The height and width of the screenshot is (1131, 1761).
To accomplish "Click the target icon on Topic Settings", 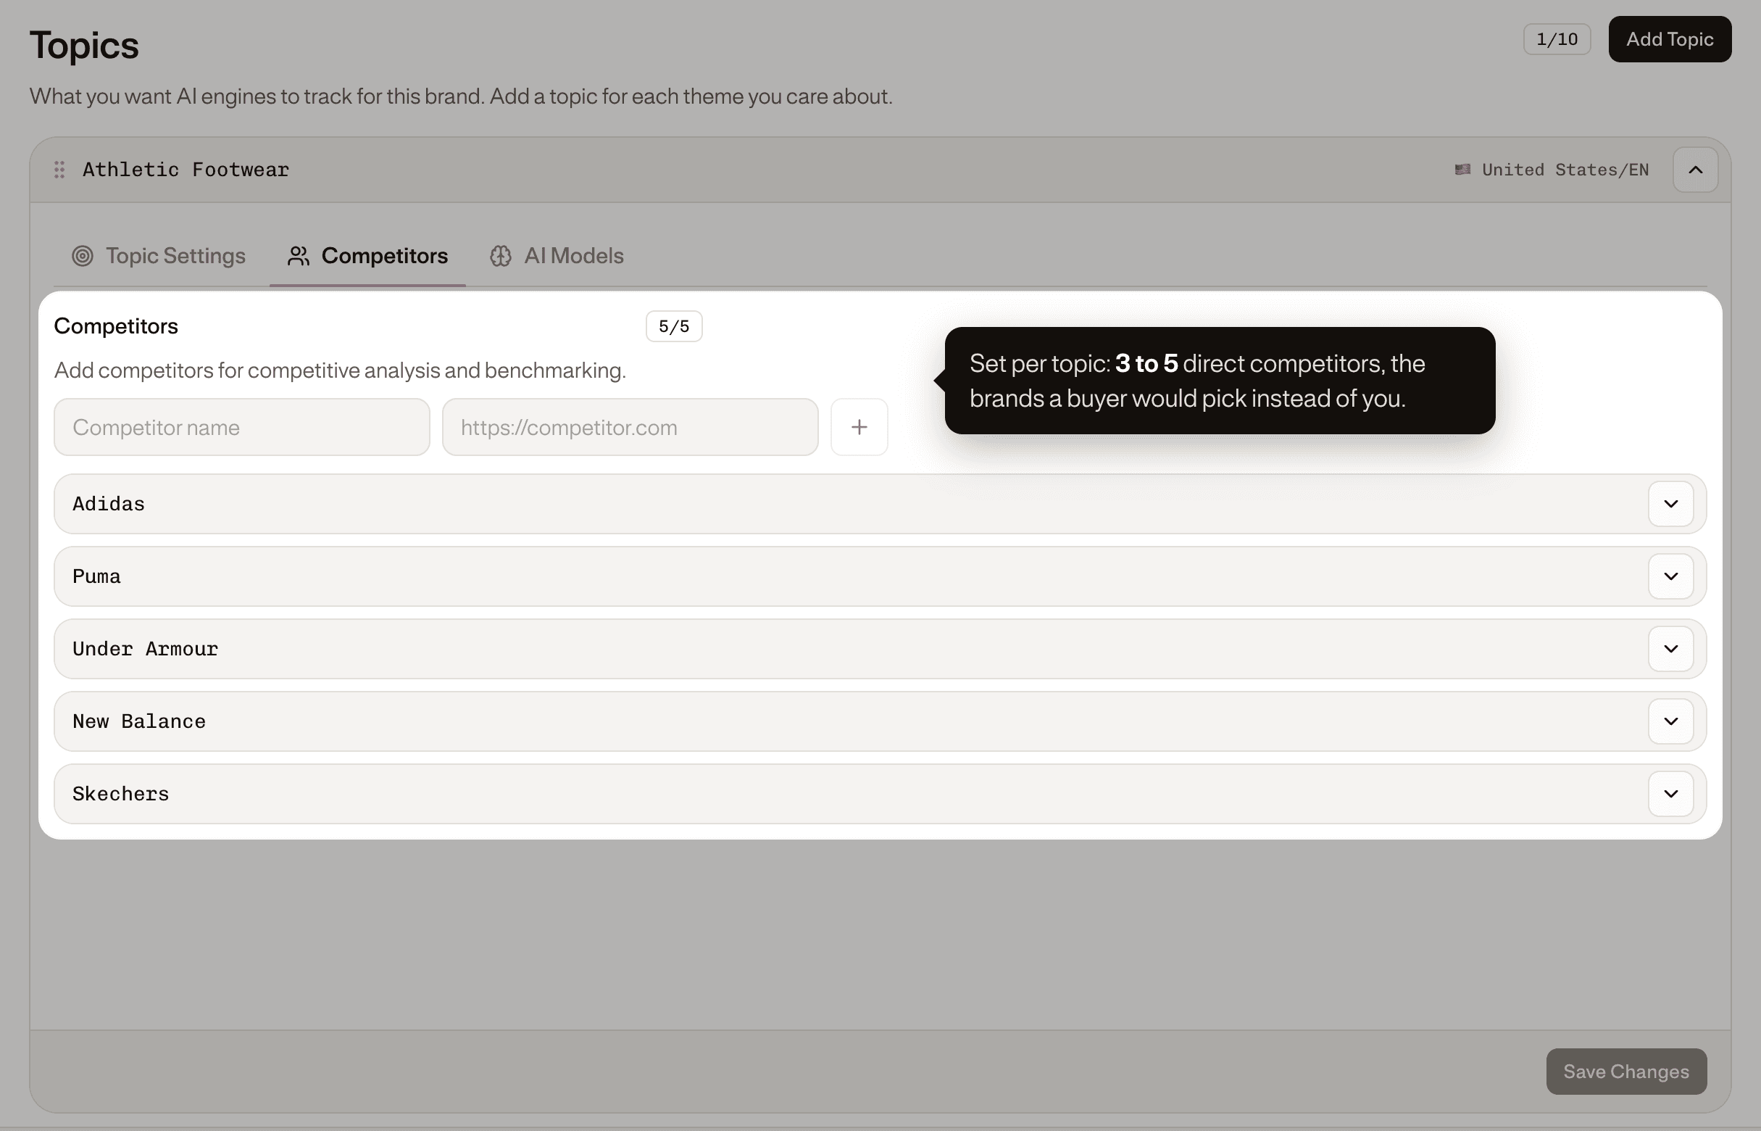I will tap(82, 256).
